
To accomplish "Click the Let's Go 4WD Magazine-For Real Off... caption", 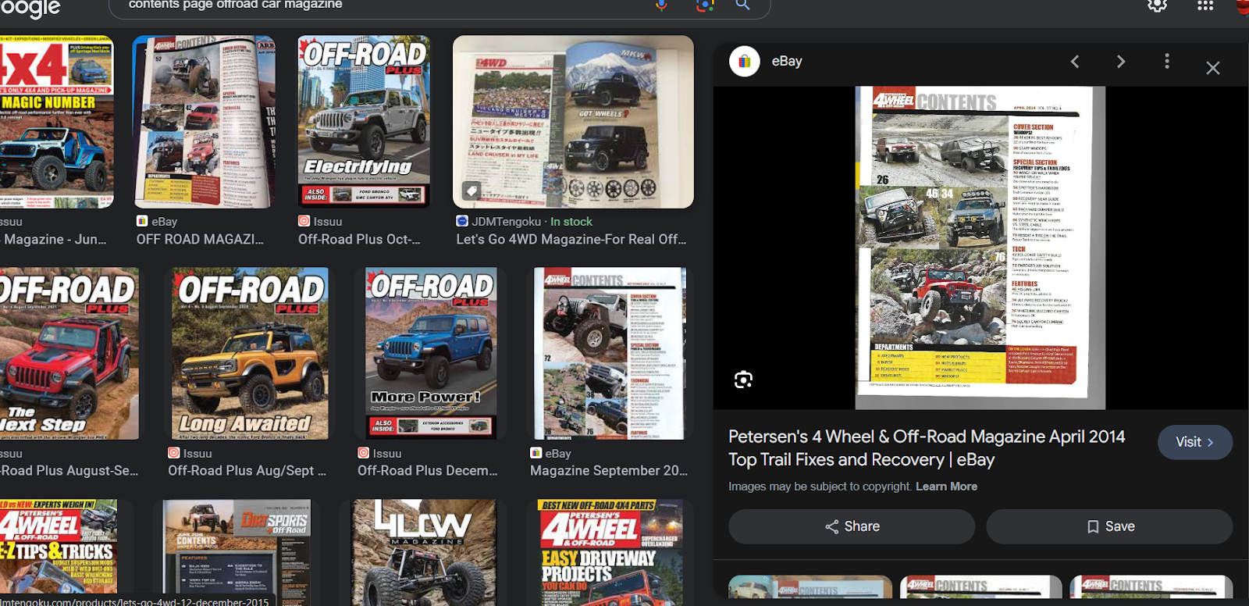I will click(x=571, y=240).
